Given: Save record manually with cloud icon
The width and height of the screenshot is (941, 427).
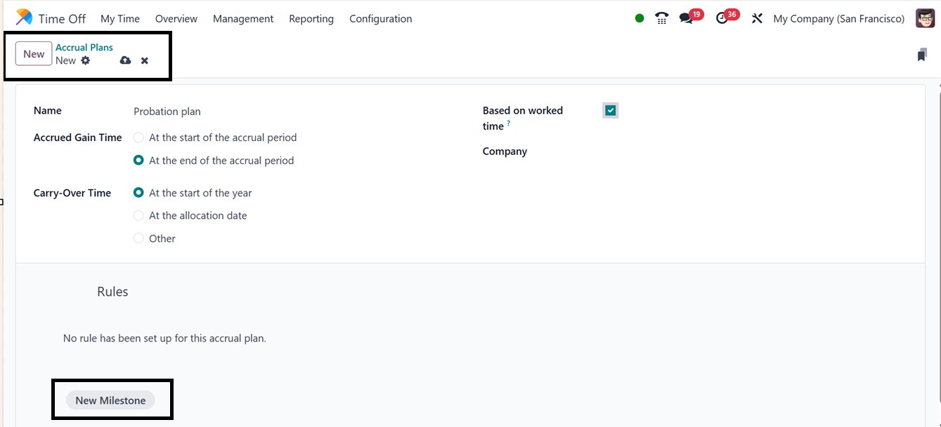Looking at the screenshot, I should (125, 61).
